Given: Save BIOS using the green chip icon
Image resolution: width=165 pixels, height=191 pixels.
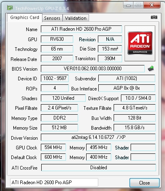Looking at the screenshot, I should pos(151,69).
